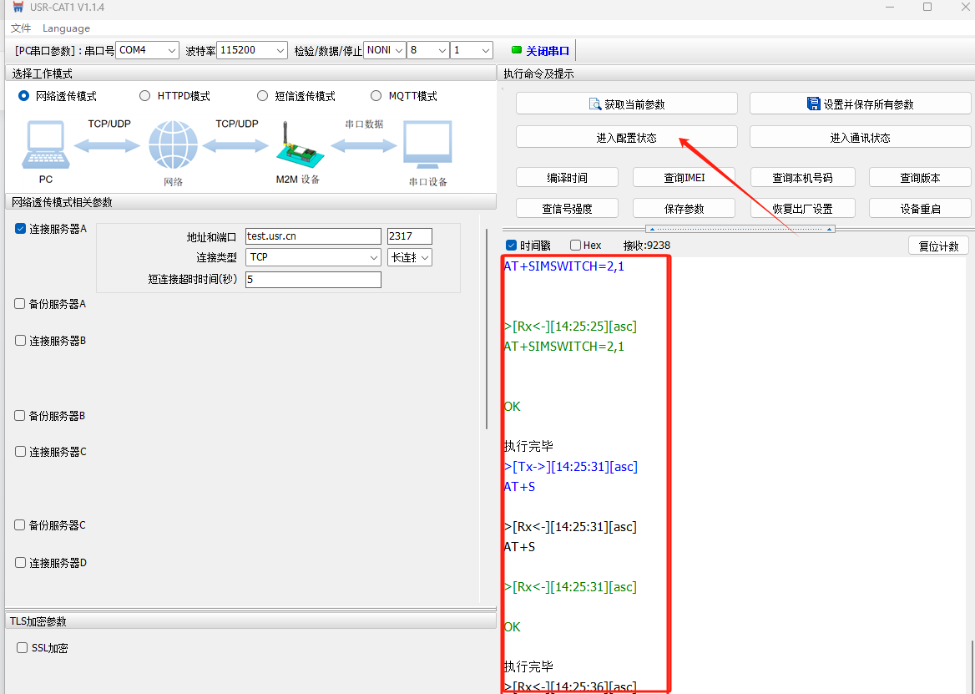The image size is (975, 694).
Task: Click 进入通讯状态 button
Action: tap(860, 138)
